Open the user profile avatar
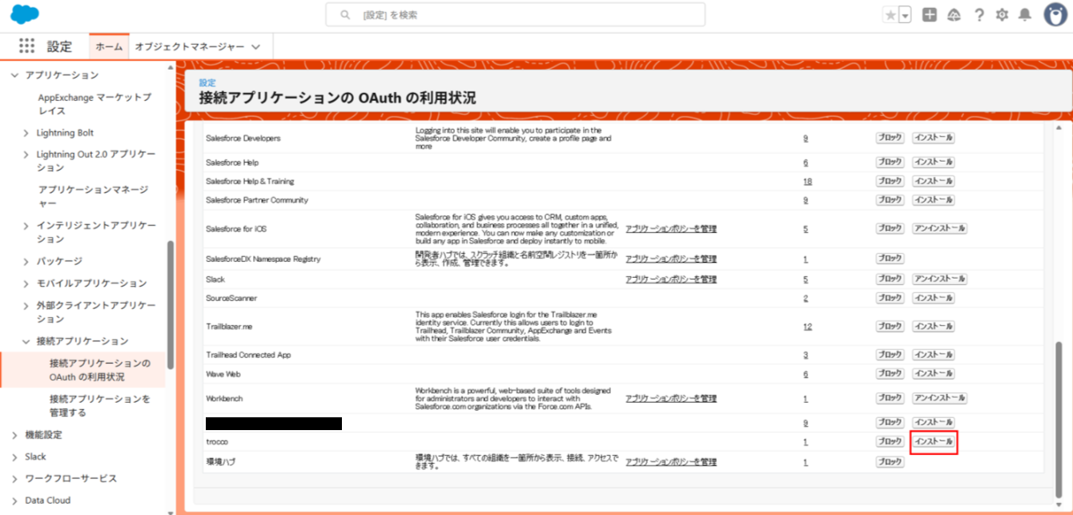The width and height of the screenshot is (1073, 515). coord(1055,14)
